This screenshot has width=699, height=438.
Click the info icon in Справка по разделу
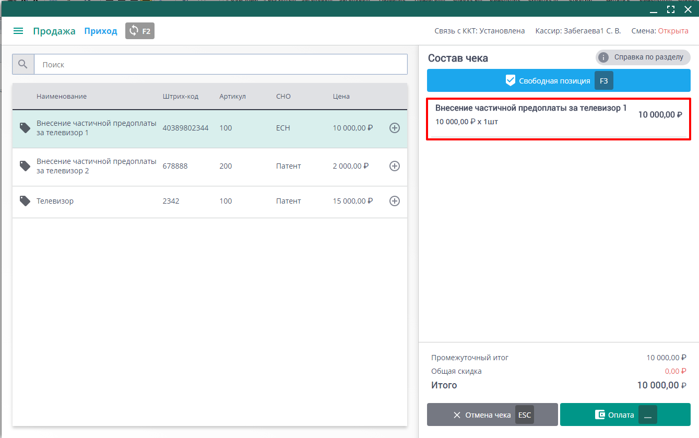click(603, 57)
